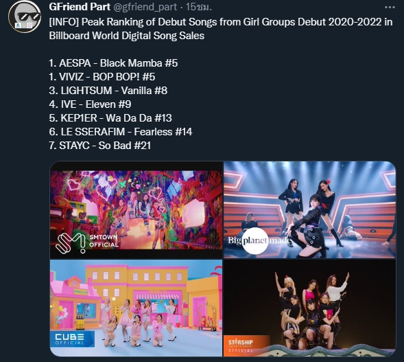Open the tweet's three-dot more menu

390,8
